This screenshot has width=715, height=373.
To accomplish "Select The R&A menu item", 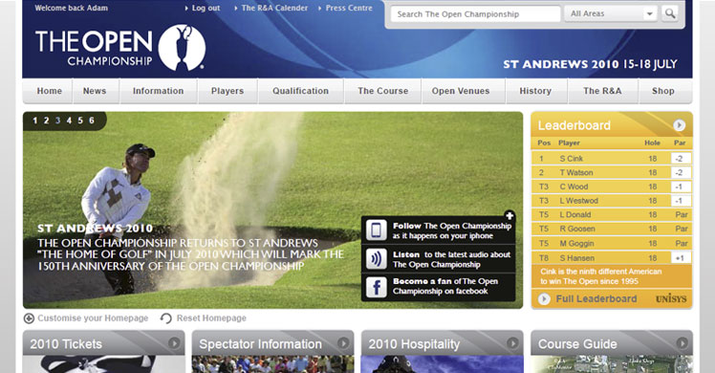I will tap(602, 91).
